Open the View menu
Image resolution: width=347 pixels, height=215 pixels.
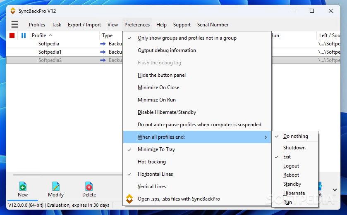(x=112, y=25)
